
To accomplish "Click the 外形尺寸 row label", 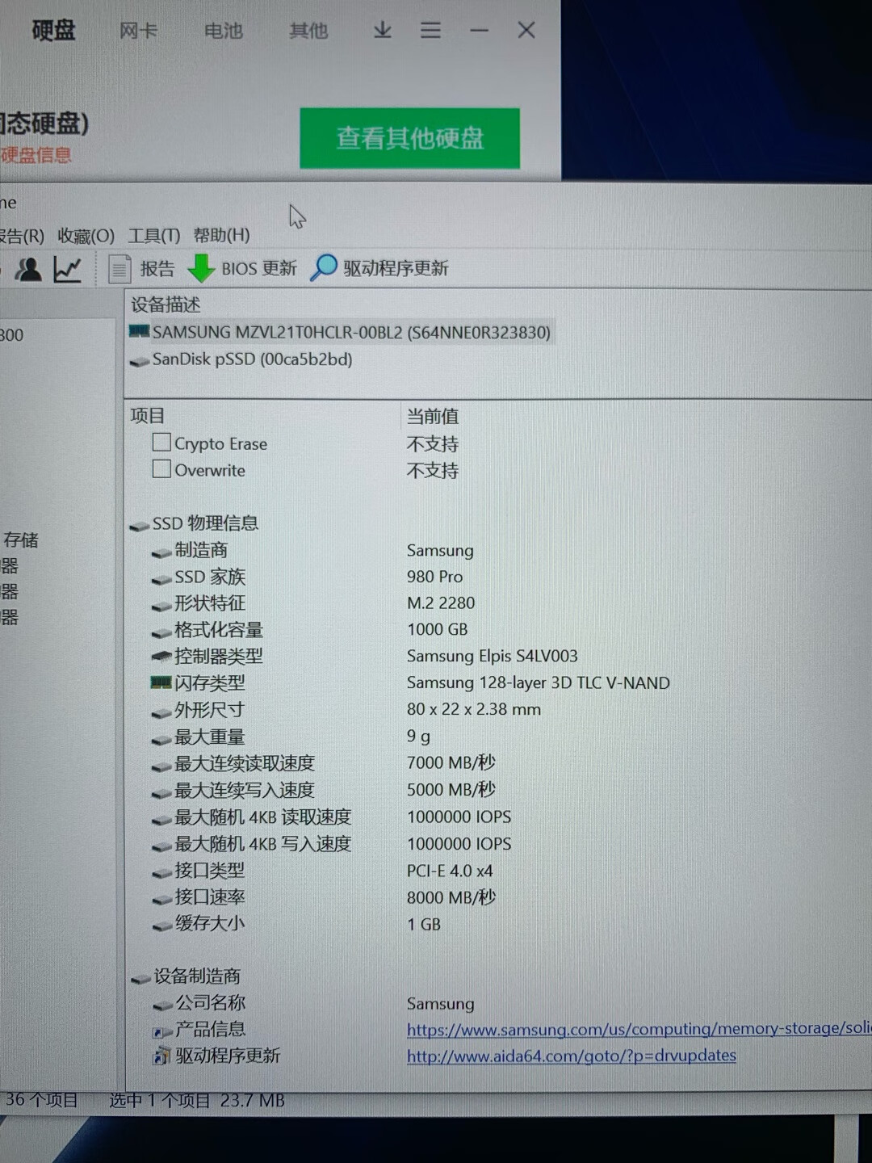I will click(x=210, y=710).
